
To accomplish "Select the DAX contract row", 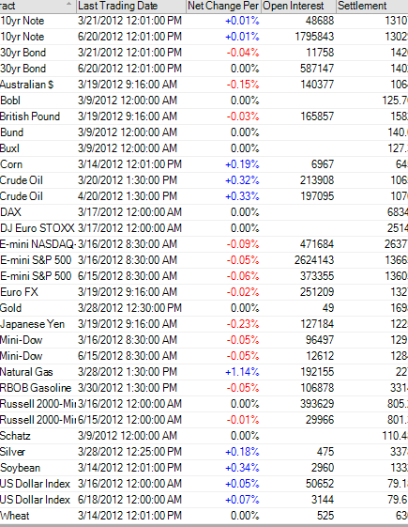I will (204, 212).
